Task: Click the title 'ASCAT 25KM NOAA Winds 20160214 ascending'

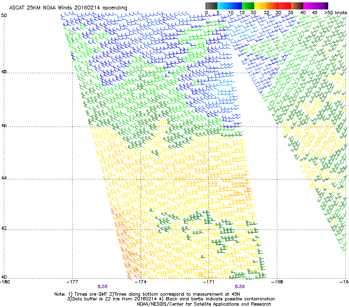Action: pos(68,8)
